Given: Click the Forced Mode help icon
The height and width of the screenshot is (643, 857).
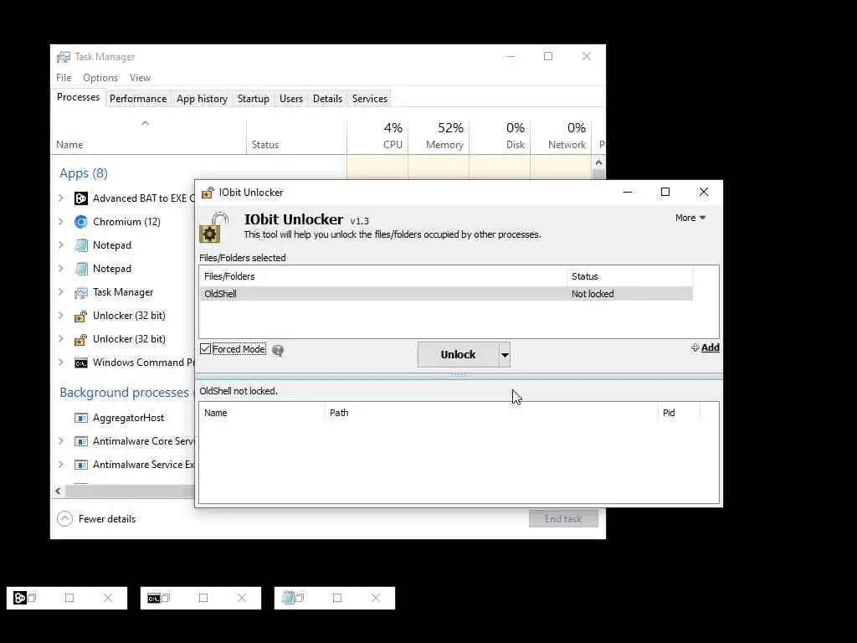Looking at the screenshot, I should pyautogui.click(x=278, y=351).
